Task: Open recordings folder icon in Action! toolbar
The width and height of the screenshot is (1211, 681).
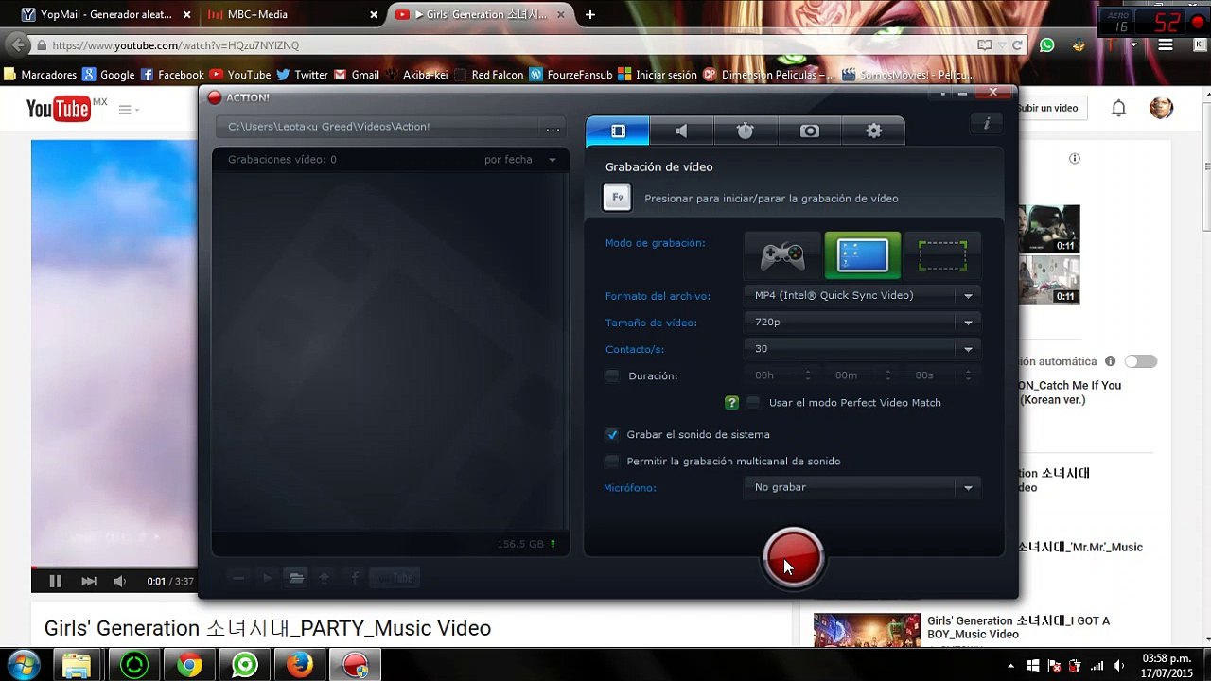Action: (296, 578)
